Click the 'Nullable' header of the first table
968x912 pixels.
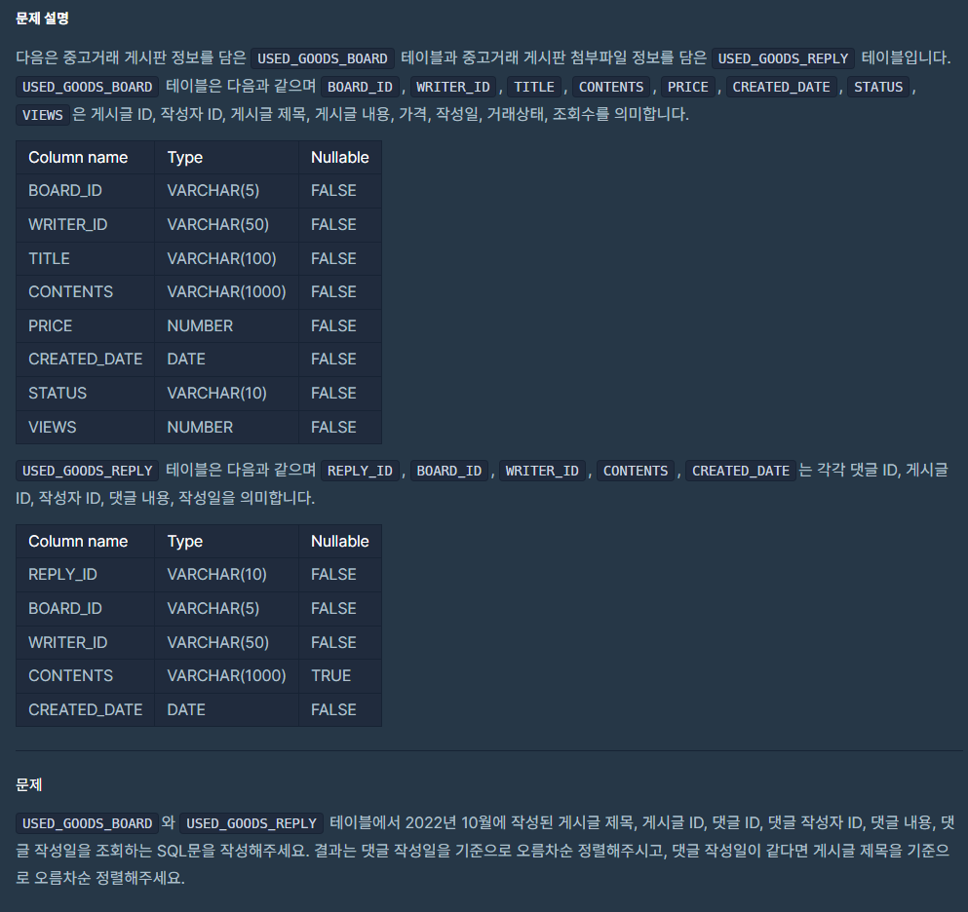click(340, 157)
